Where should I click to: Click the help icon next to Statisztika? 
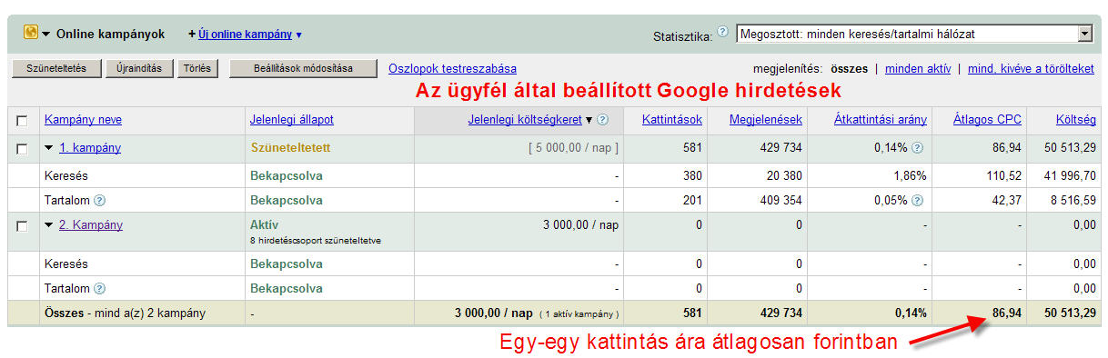pyautogui.click(x=722, y=31)
